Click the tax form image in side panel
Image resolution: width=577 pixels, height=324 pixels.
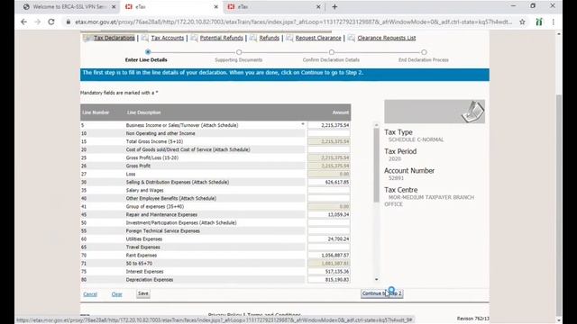tap(435, 112)
